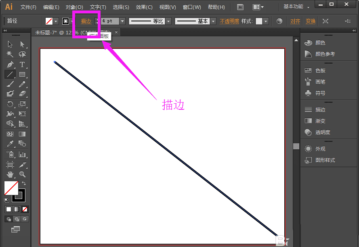Open stroke weight dropdown next to 4 pt

click(122, 21)
